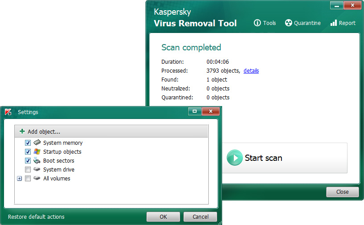Click the green plus Add object icon
The image size is (364, 225).
pos(22,131)
